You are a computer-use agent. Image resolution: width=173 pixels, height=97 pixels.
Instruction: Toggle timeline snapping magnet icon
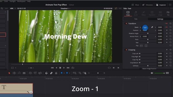click(46, 73)
